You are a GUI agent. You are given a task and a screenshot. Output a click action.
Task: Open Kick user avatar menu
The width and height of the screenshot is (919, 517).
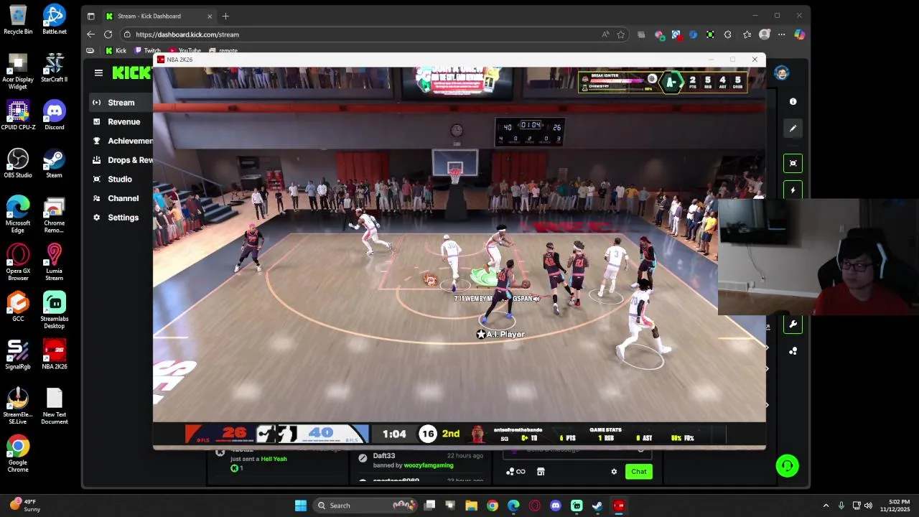[x=782, y=73]
